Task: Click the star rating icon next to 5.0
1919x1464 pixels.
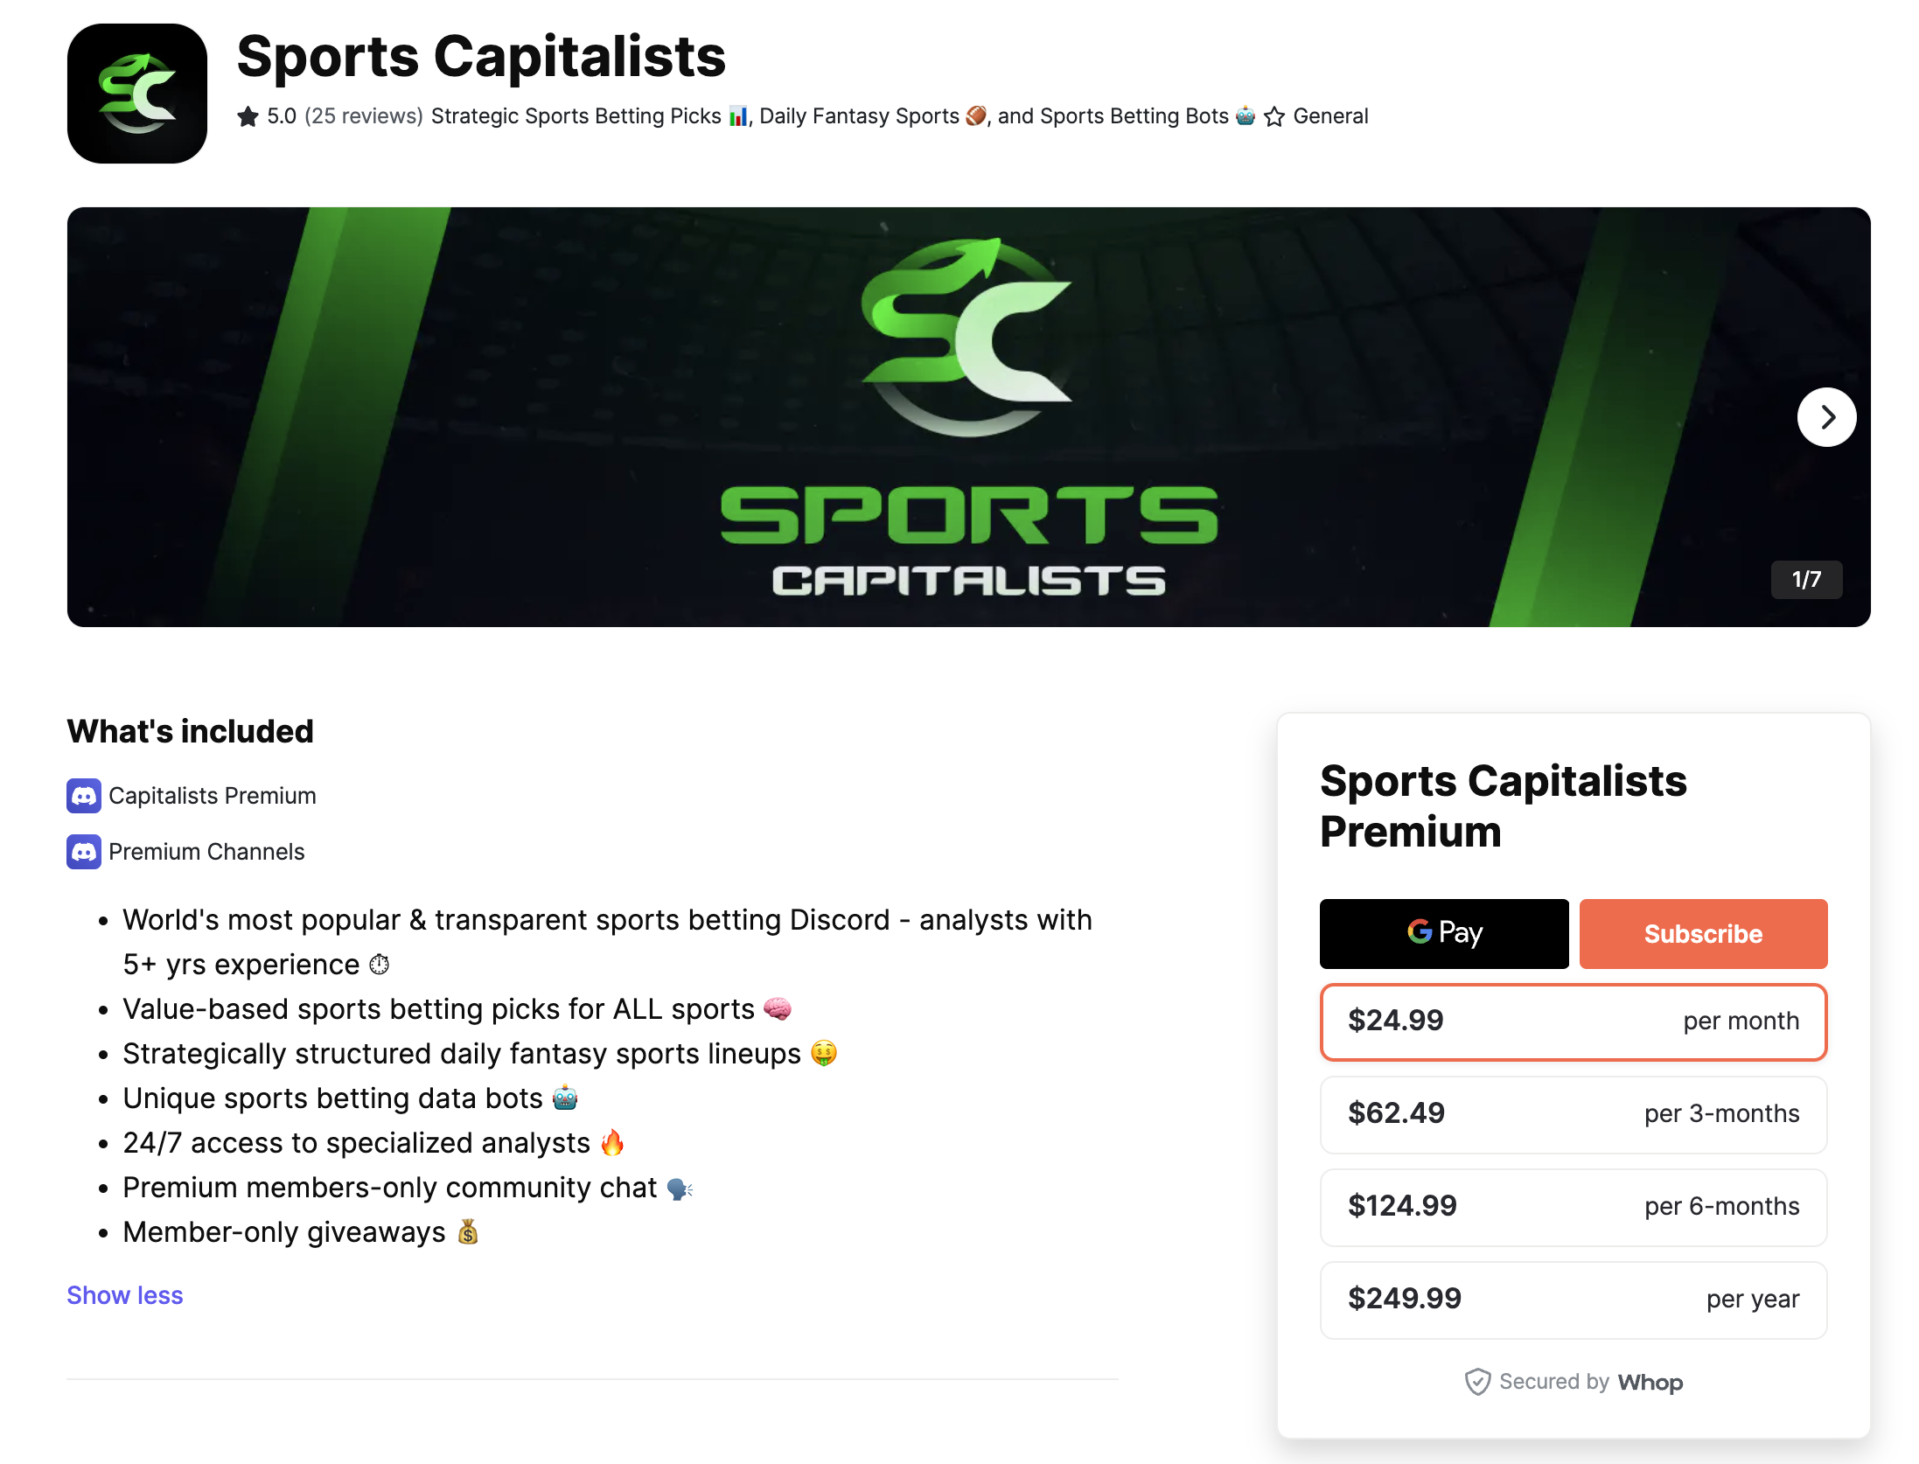Action: (x=248, y=115)
